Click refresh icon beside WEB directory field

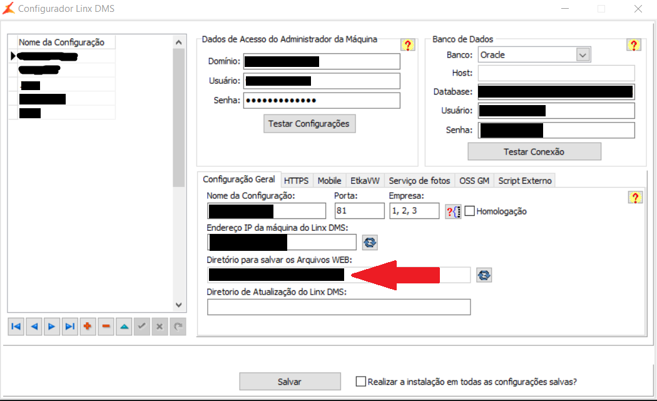[x=484, y=275]
